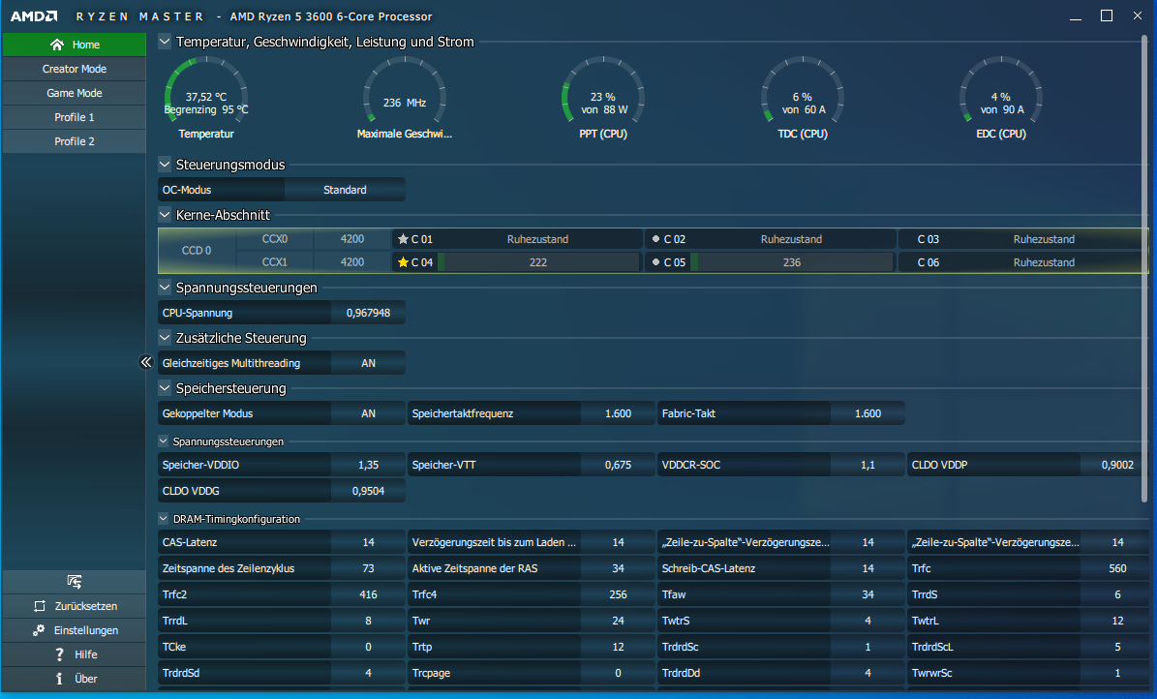This screenshot has height=699, width=1157.
Task: Click the PPT (CPU) gauge
Action: coord(603,98)
